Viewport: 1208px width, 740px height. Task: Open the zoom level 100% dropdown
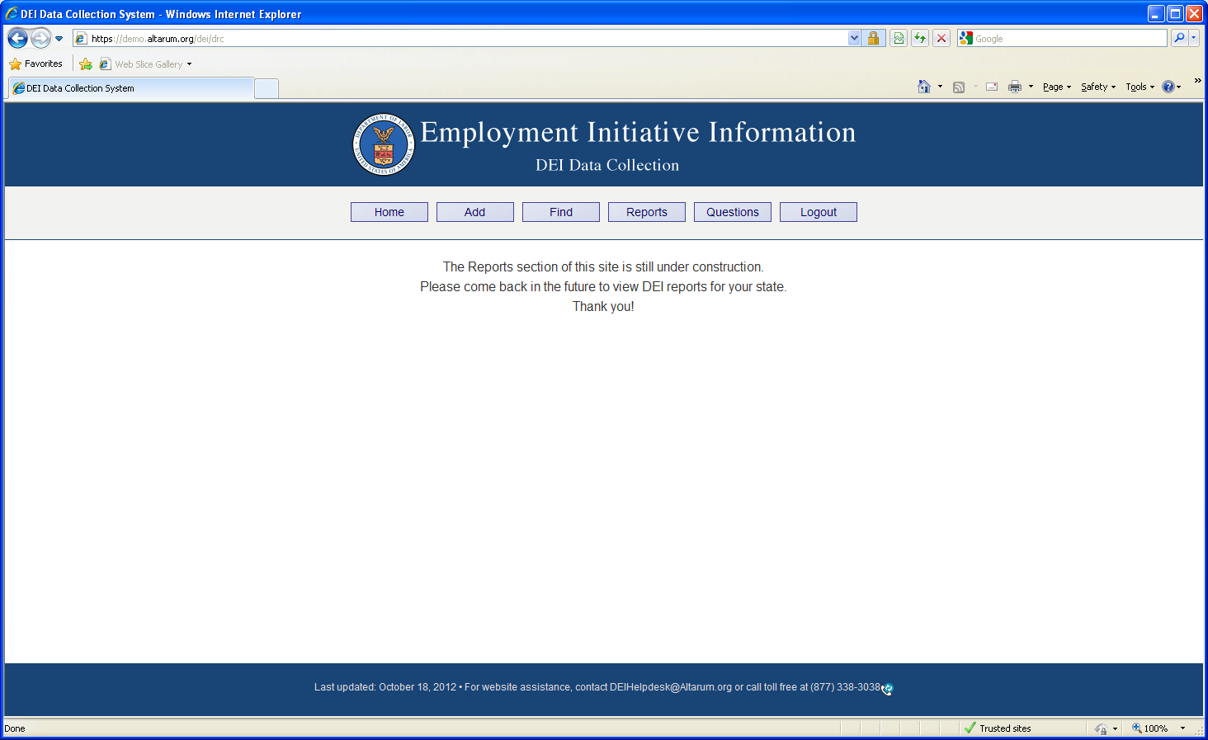pos(1182,728)
